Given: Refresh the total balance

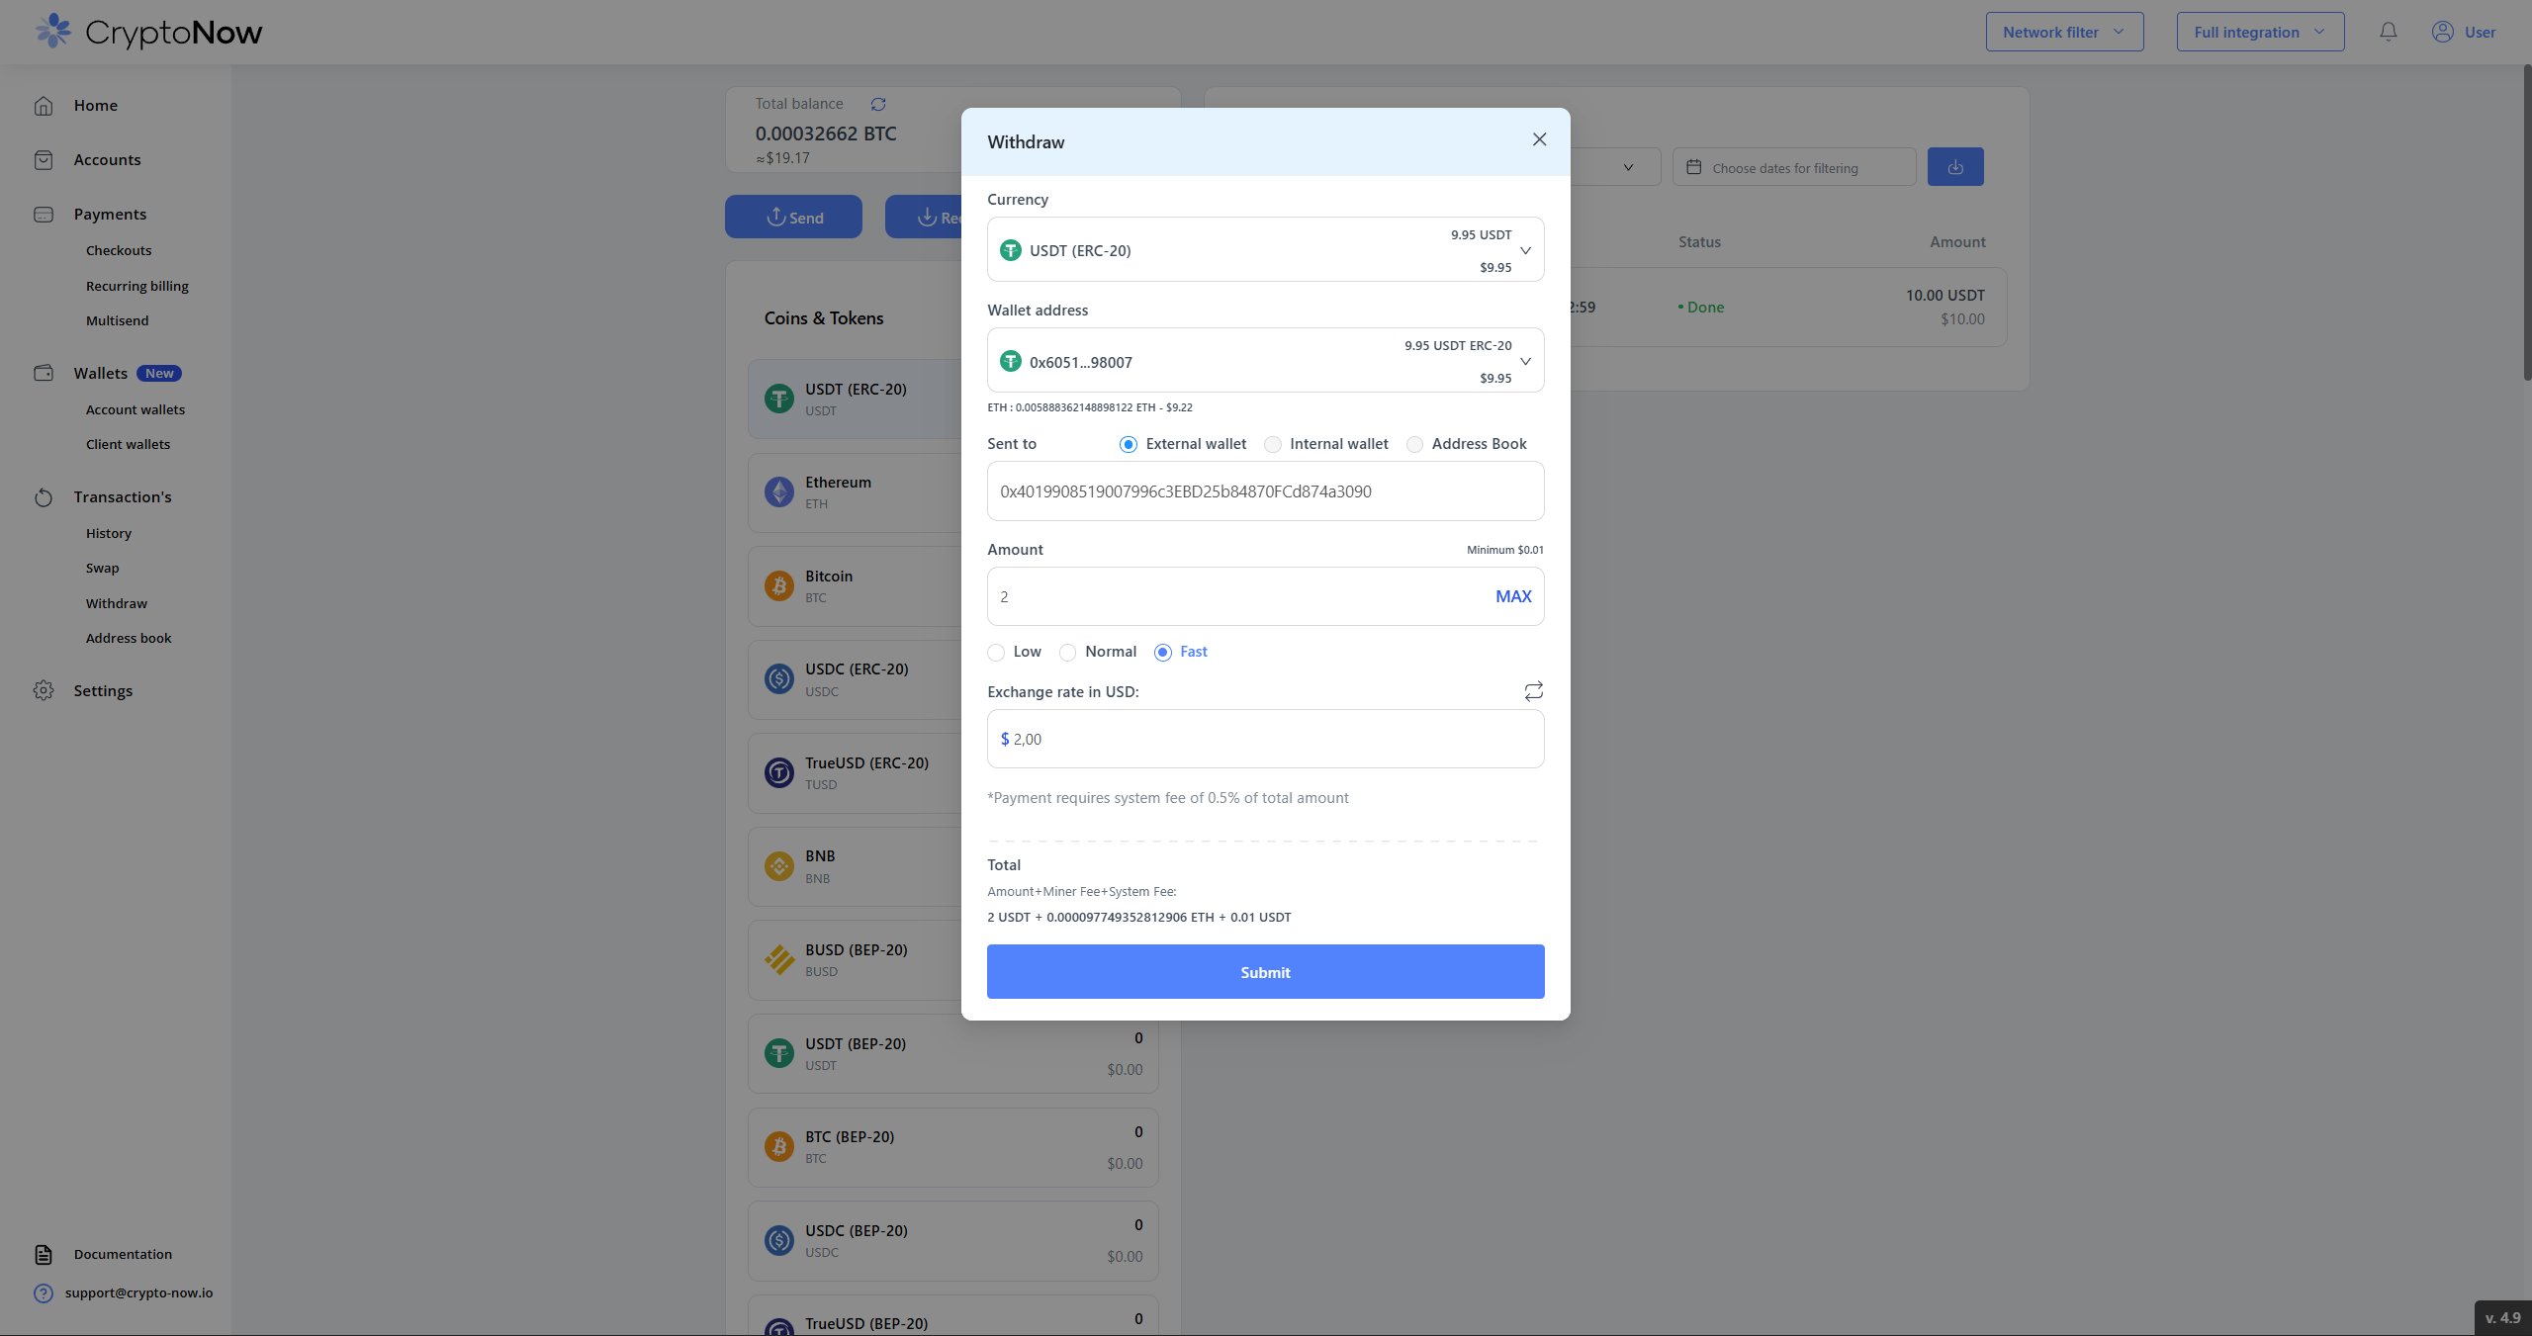Looking at the screenshot, I should pos(878,104).
